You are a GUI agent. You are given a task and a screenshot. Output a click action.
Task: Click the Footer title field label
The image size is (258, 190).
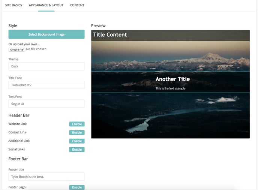pos(16,170)
